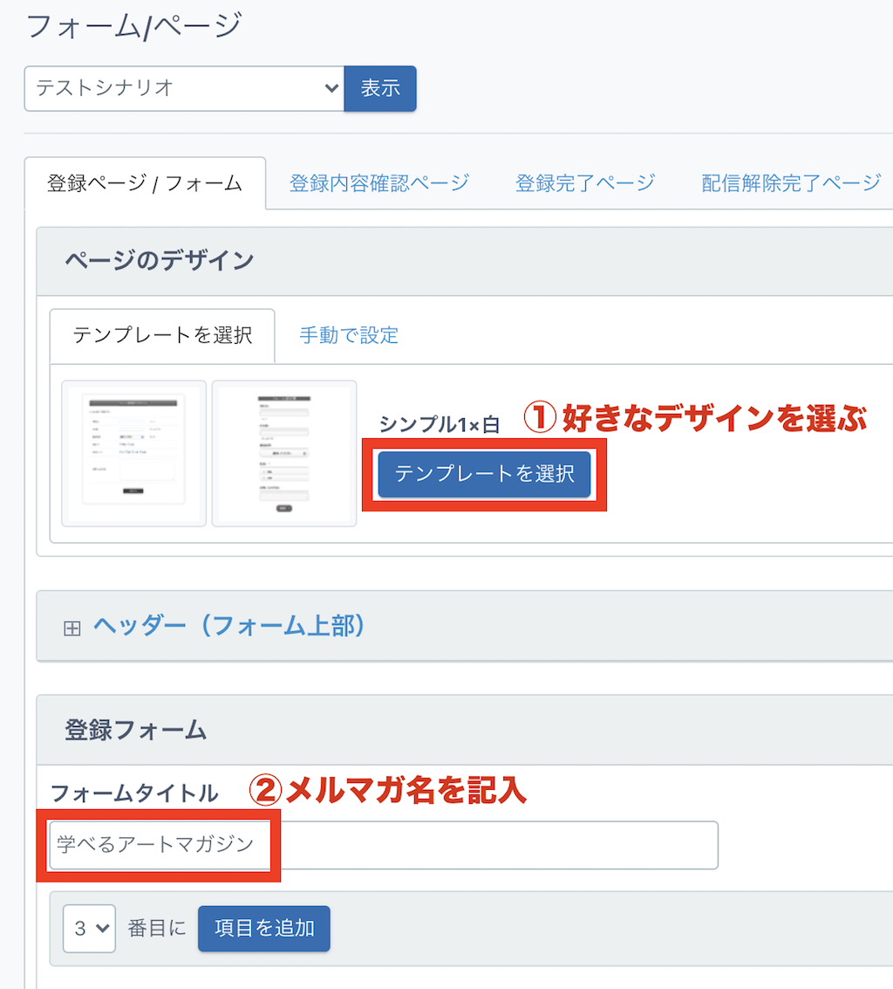Screen dimensions: 893x989
Task: Open the 登録完了ページ tab
Action: [x=584, y=183]
